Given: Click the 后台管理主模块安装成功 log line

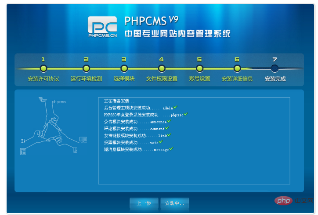Looking at the screenshot, I should [141, 108].
